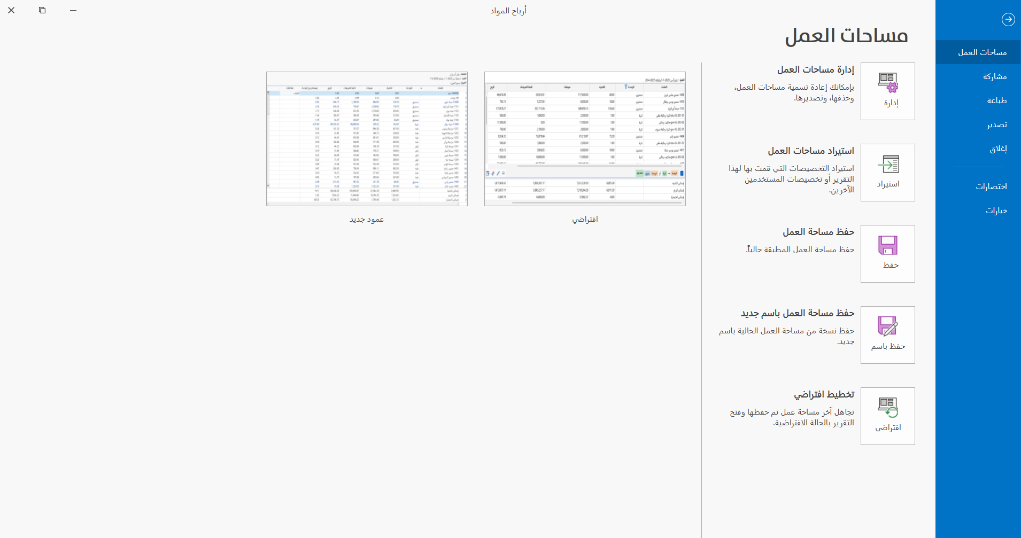Click the افتراضي default layout reset icon
Screen dimensions: 1021x538
pos(888,416)
